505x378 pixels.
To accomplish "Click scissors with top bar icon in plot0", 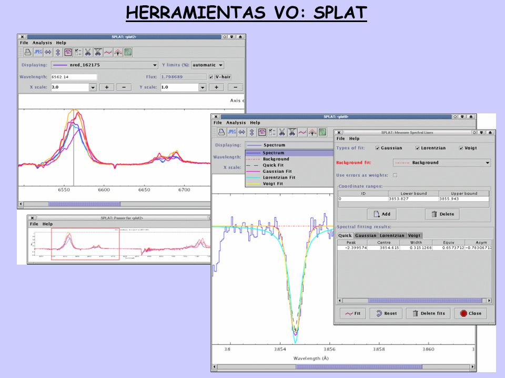I will click(x=292, y=132).
